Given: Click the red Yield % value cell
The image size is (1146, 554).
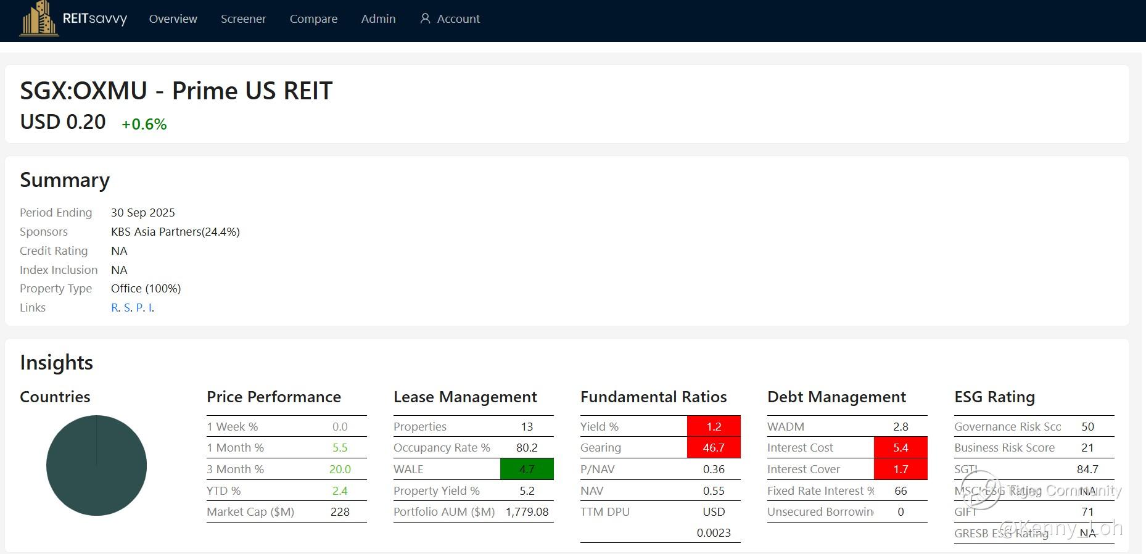Looking at the screenshot, I should [714, 427].
